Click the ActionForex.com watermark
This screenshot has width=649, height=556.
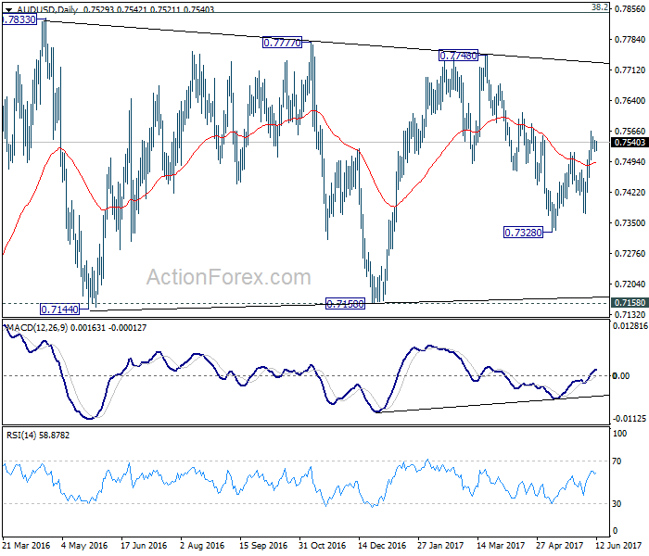[228, 277]
